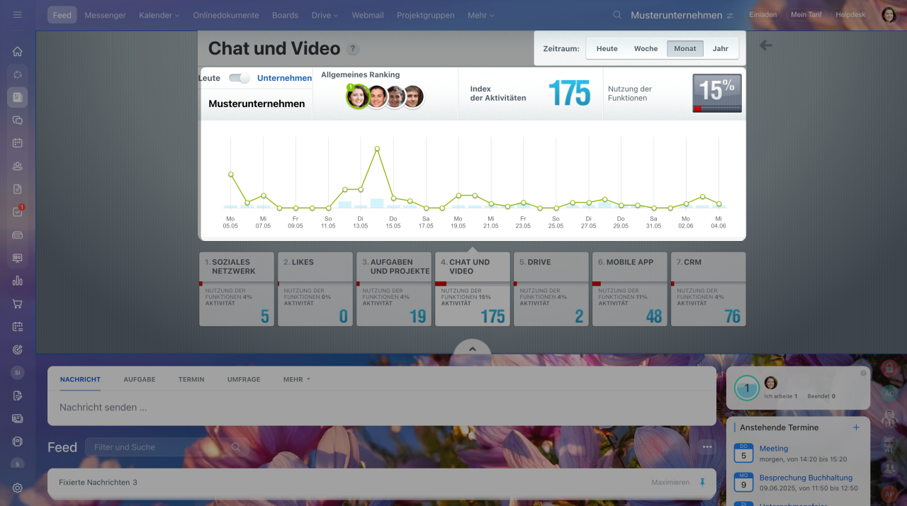Open the employees icon in the left sidebar
This screenshot has height=506, width=907.
click(17, 167)
